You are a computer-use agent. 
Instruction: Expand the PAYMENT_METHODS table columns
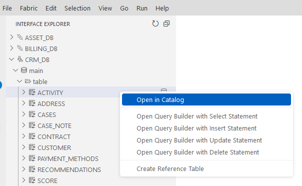[23, 158]
